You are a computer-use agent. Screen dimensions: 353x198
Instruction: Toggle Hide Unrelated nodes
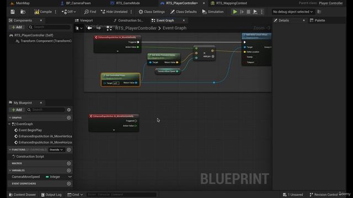click(114, 12)
